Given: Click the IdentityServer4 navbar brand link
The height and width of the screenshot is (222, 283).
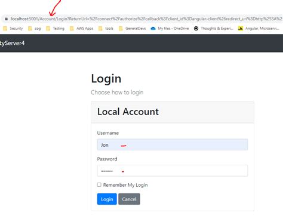Looking at the screenshot, I should (x=12, y=43).
